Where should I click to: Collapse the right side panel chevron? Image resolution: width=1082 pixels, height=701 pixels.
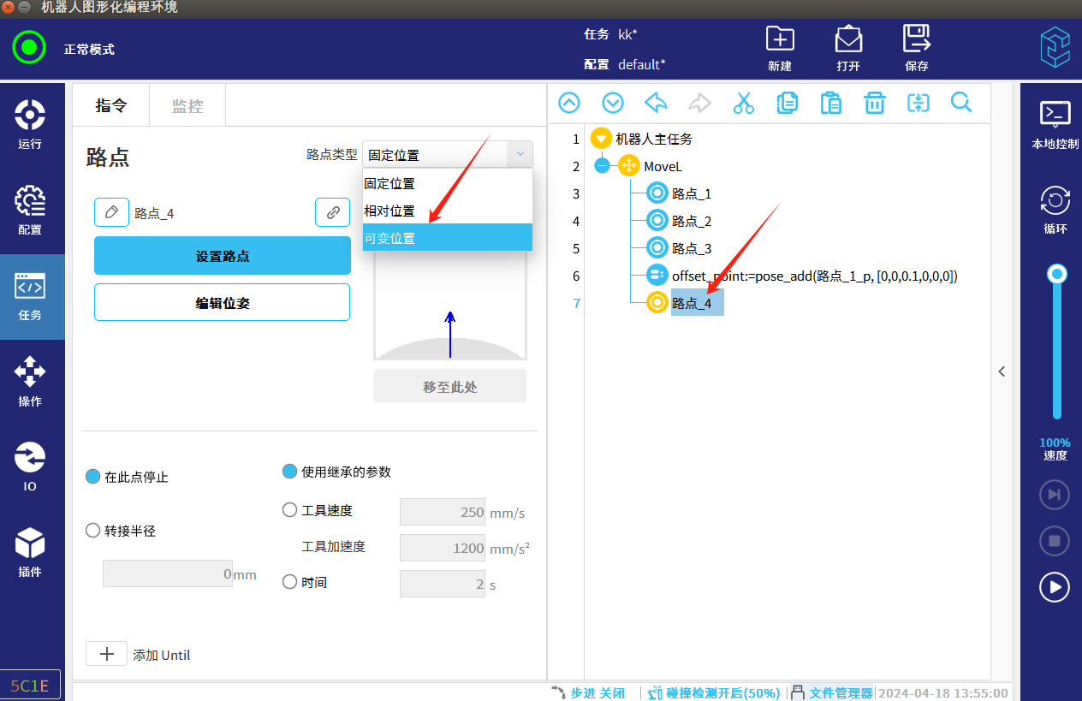click(x=1002, y=371)
